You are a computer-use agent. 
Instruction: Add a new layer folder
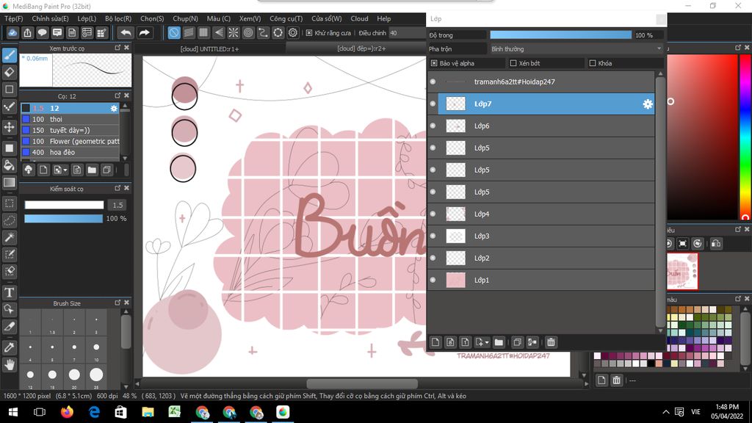point(499,342)
